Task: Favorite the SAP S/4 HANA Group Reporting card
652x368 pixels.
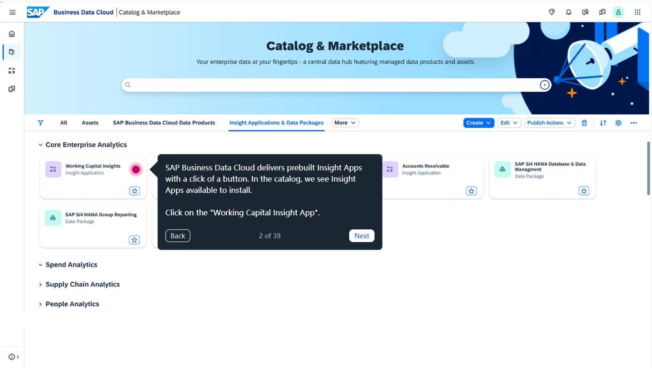Action: [135, 240]
